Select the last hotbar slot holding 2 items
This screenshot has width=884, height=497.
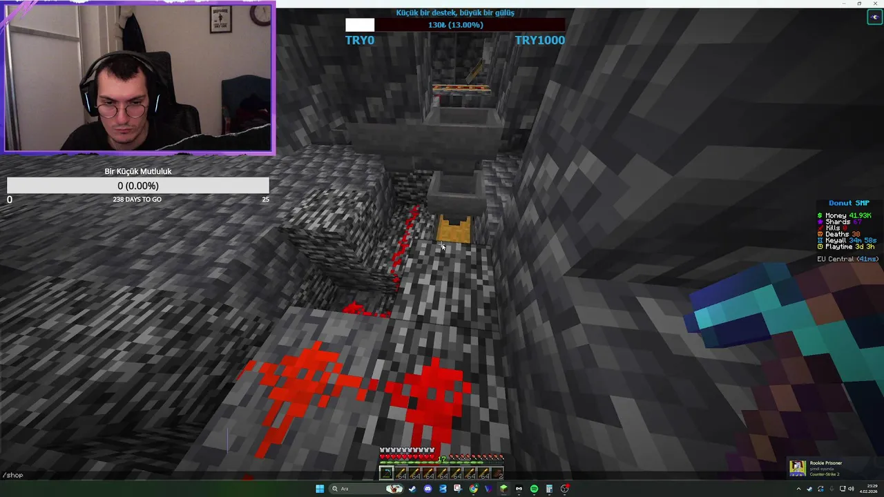[497, 473]
